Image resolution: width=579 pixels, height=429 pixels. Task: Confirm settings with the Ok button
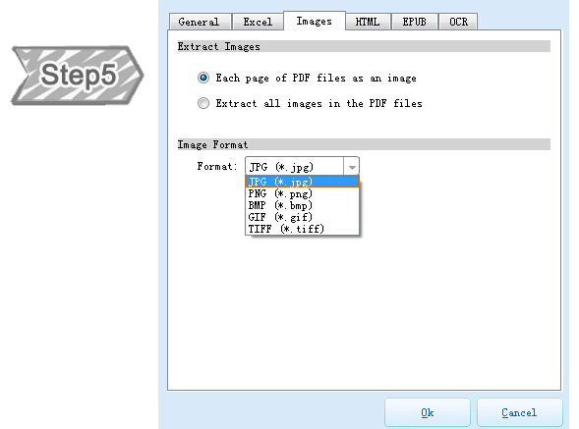pos(428,412)
